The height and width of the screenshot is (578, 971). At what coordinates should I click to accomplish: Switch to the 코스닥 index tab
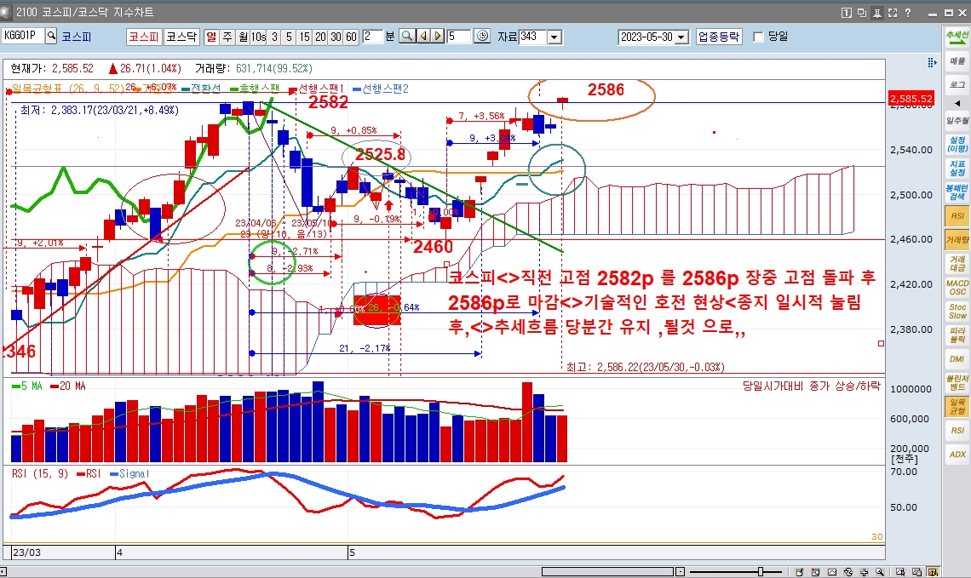181,37
